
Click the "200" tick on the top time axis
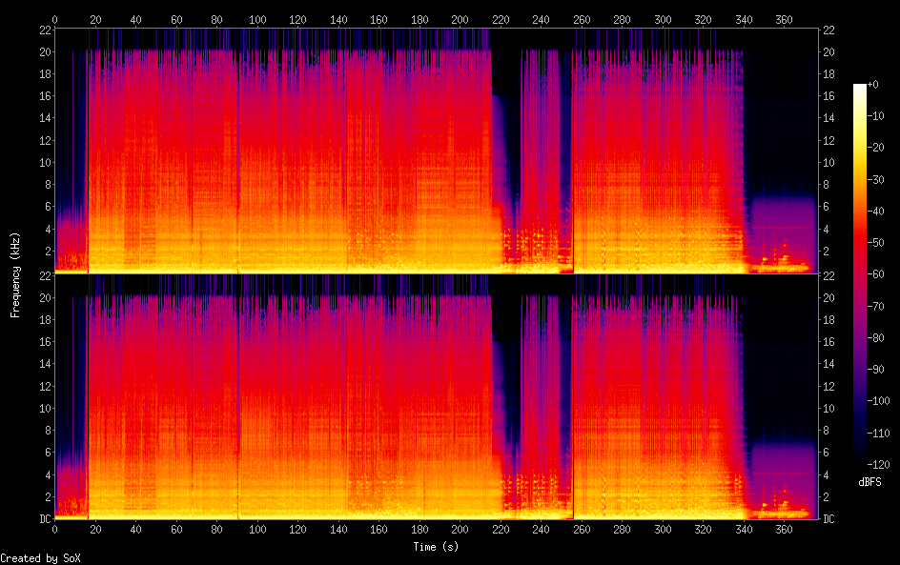pyautogui.click(x=460, y=19)
